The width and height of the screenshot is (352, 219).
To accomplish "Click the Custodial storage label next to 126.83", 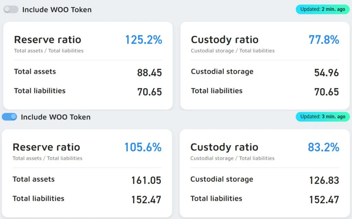I will click(222, 179).
